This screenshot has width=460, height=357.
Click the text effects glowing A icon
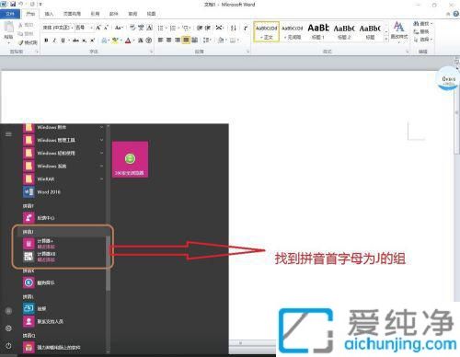tap(104, 40)
